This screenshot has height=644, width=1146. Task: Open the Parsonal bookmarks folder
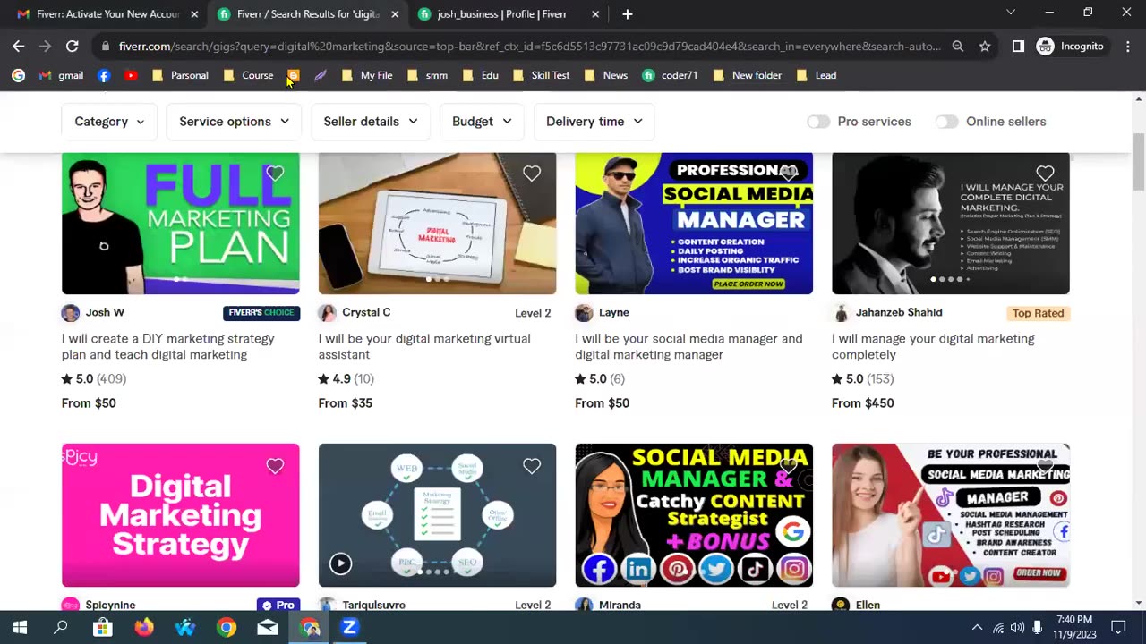(180, 75)
